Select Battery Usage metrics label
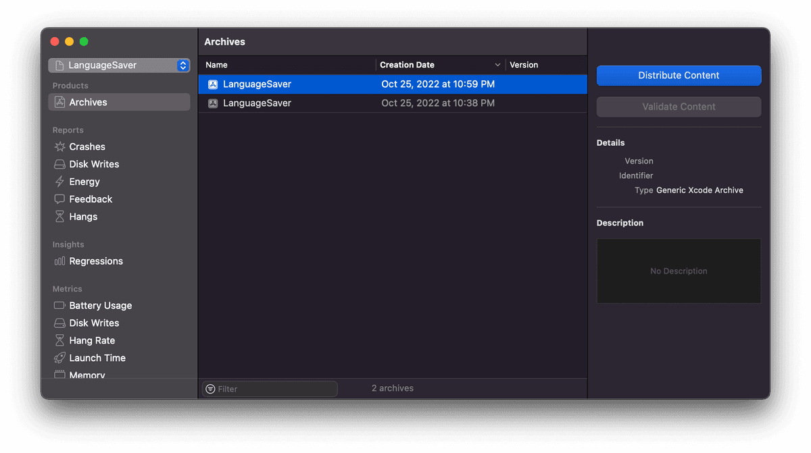The width and height of the screenshot is (811, 453). pyautogui.click(x=101, y=305)
